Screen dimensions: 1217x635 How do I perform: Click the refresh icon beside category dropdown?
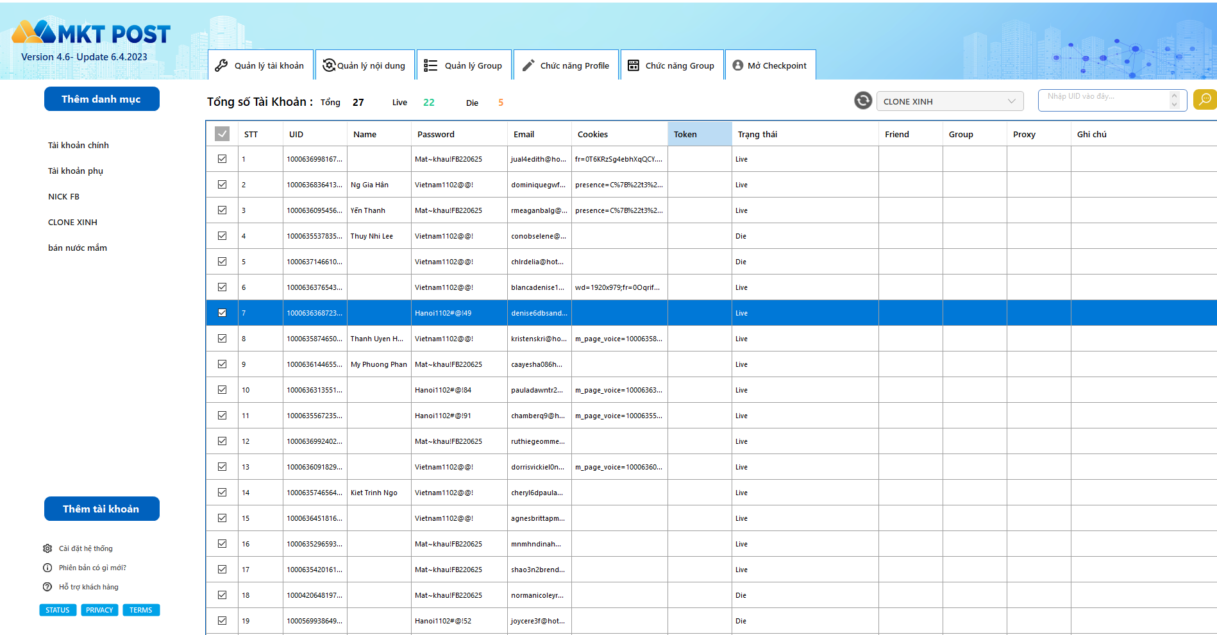click(x=863, y=101)
